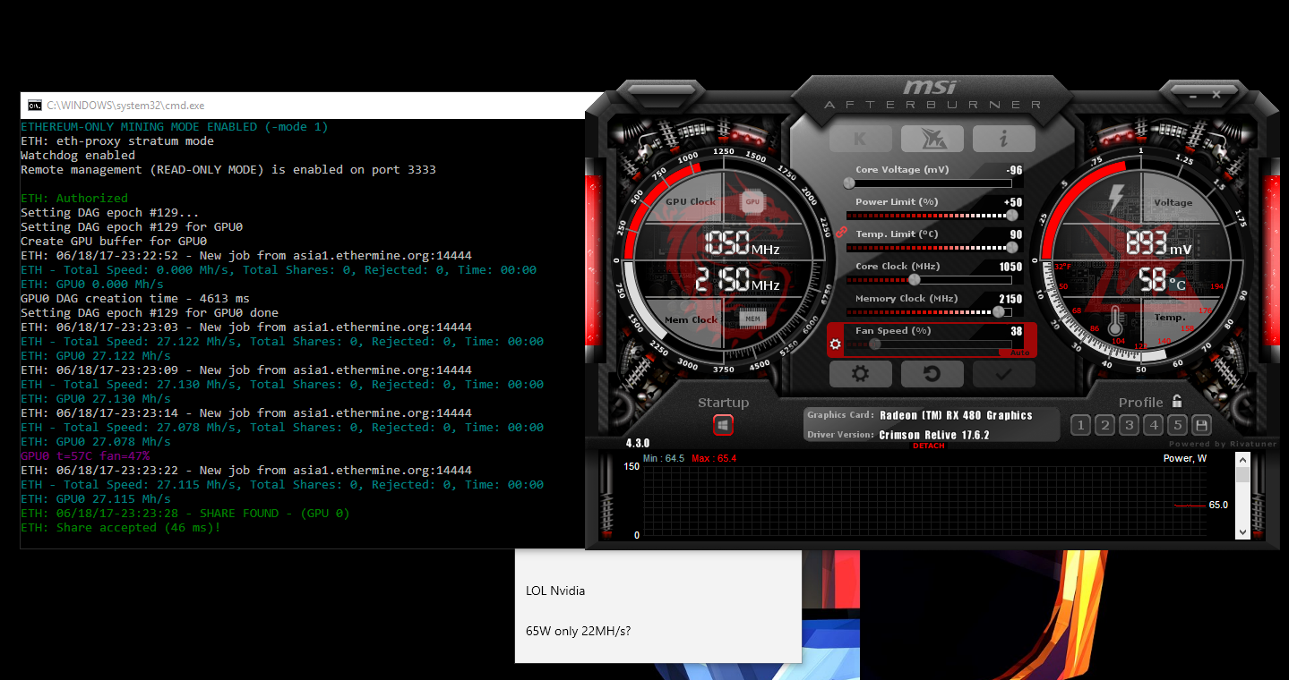Click the lightning bolt voltage icon
Screen dimensions: 1289x680
click(1116, 199)
